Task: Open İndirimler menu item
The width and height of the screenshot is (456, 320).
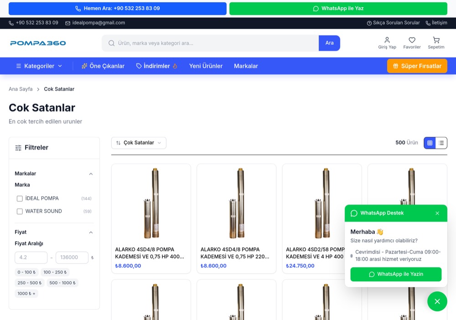Action: [x=157, y=66]
